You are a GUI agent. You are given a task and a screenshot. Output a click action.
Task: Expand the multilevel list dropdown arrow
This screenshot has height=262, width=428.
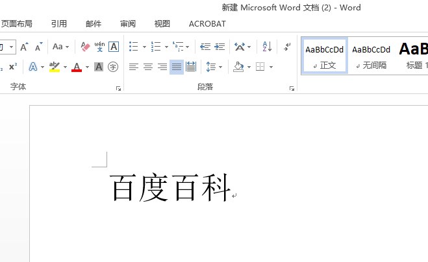coord(187,47)
